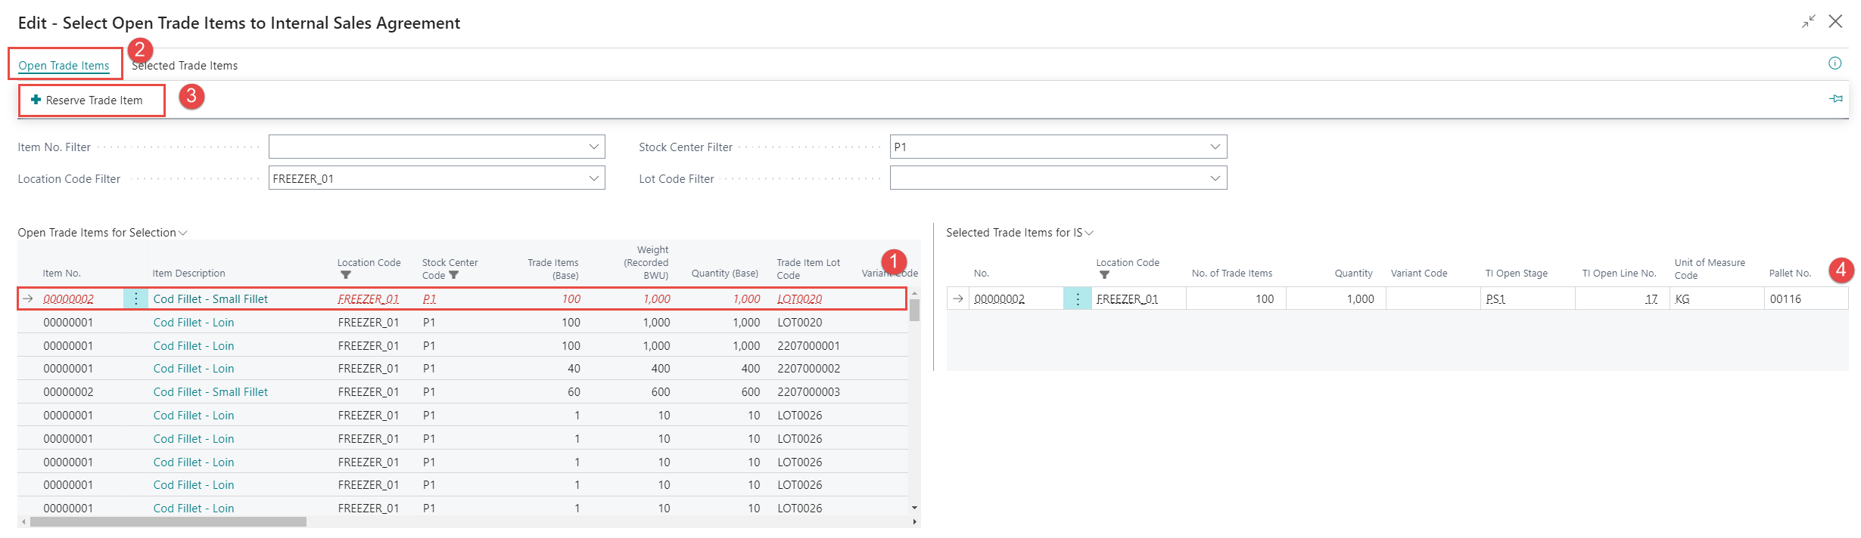Open the Location Code Filter dropdown

coord(594,178)
